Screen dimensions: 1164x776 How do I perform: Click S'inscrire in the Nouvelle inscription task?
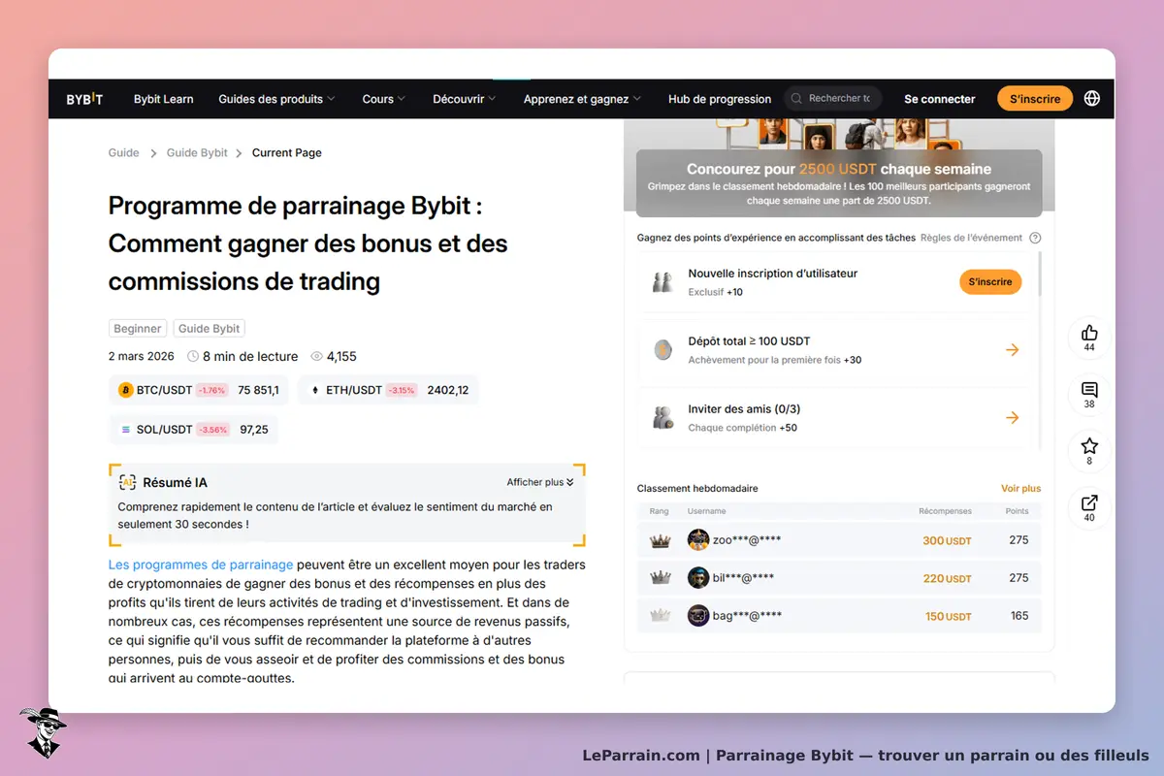[x=990, y=281]
